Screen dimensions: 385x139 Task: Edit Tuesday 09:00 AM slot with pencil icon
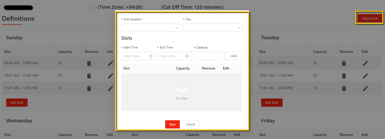point(365,63)
